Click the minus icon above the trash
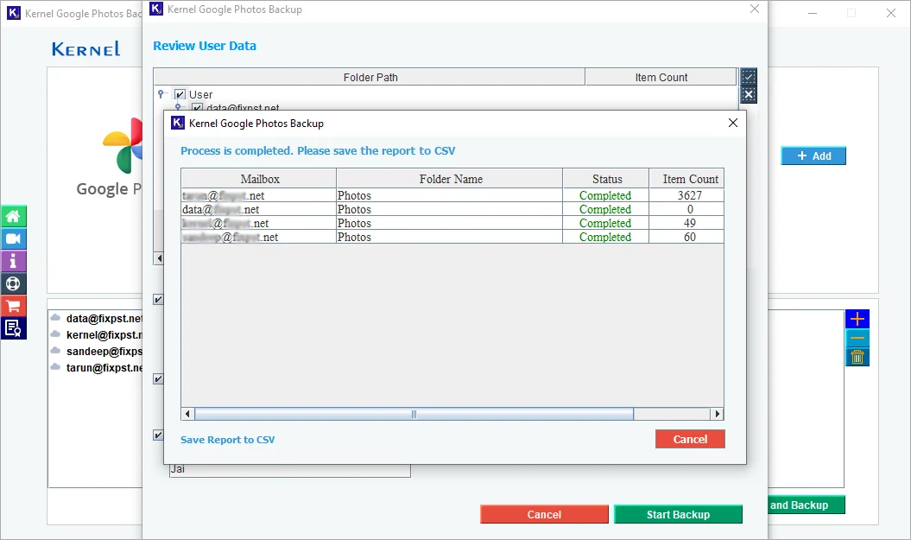 [857, 338]
